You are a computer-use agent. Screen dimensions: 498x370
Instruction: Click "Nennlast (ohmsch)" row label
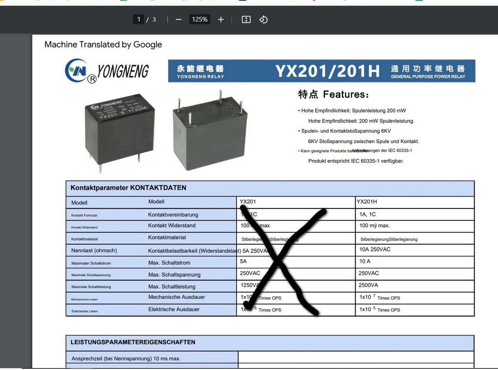coord(94,251)
